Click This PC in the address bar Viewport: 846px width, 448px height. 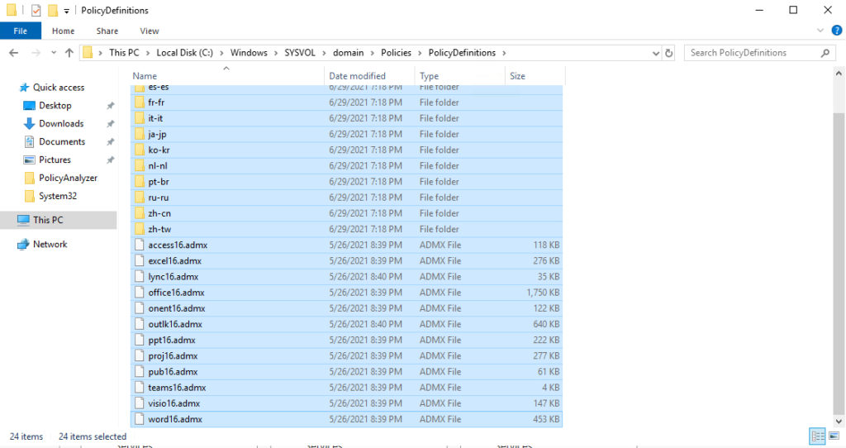click(124, 53)
